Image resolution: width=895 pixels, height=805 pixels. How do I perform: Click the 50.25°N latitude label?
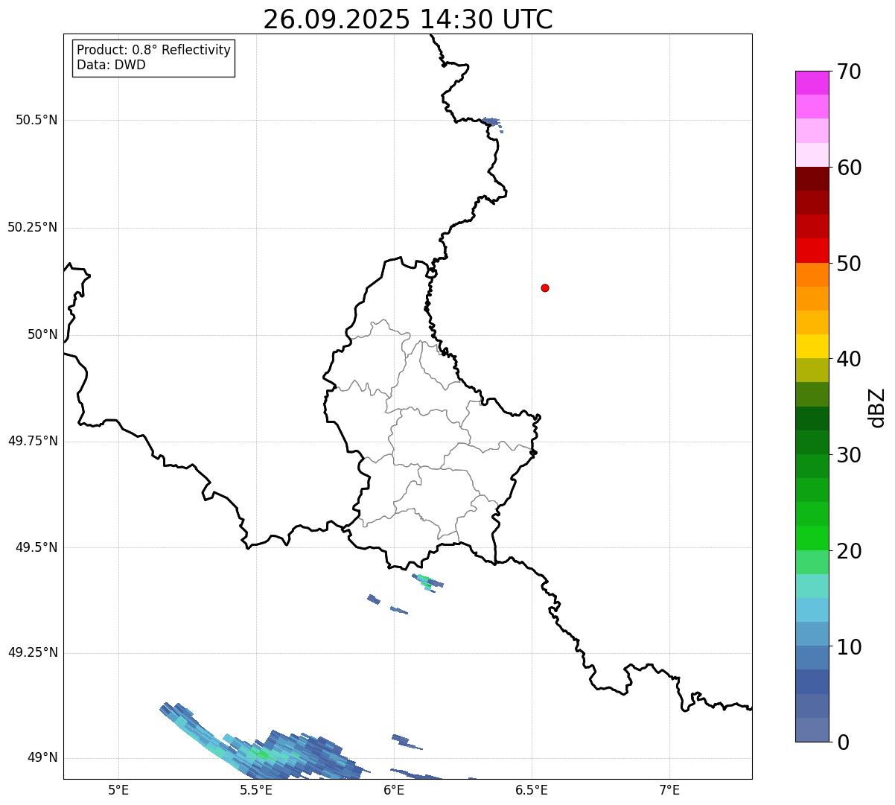pos(33,227)
